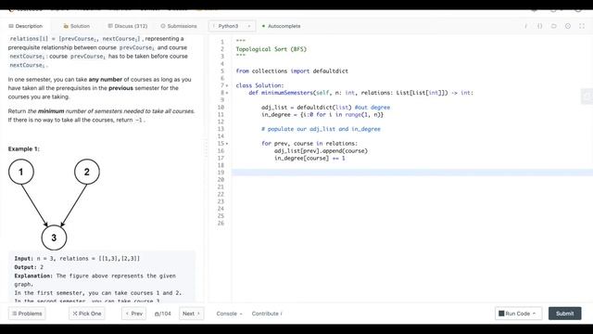Click graph node 3 in Example 1
The width and height of the screenshot is (593, 334).
(x=54, y=238)
